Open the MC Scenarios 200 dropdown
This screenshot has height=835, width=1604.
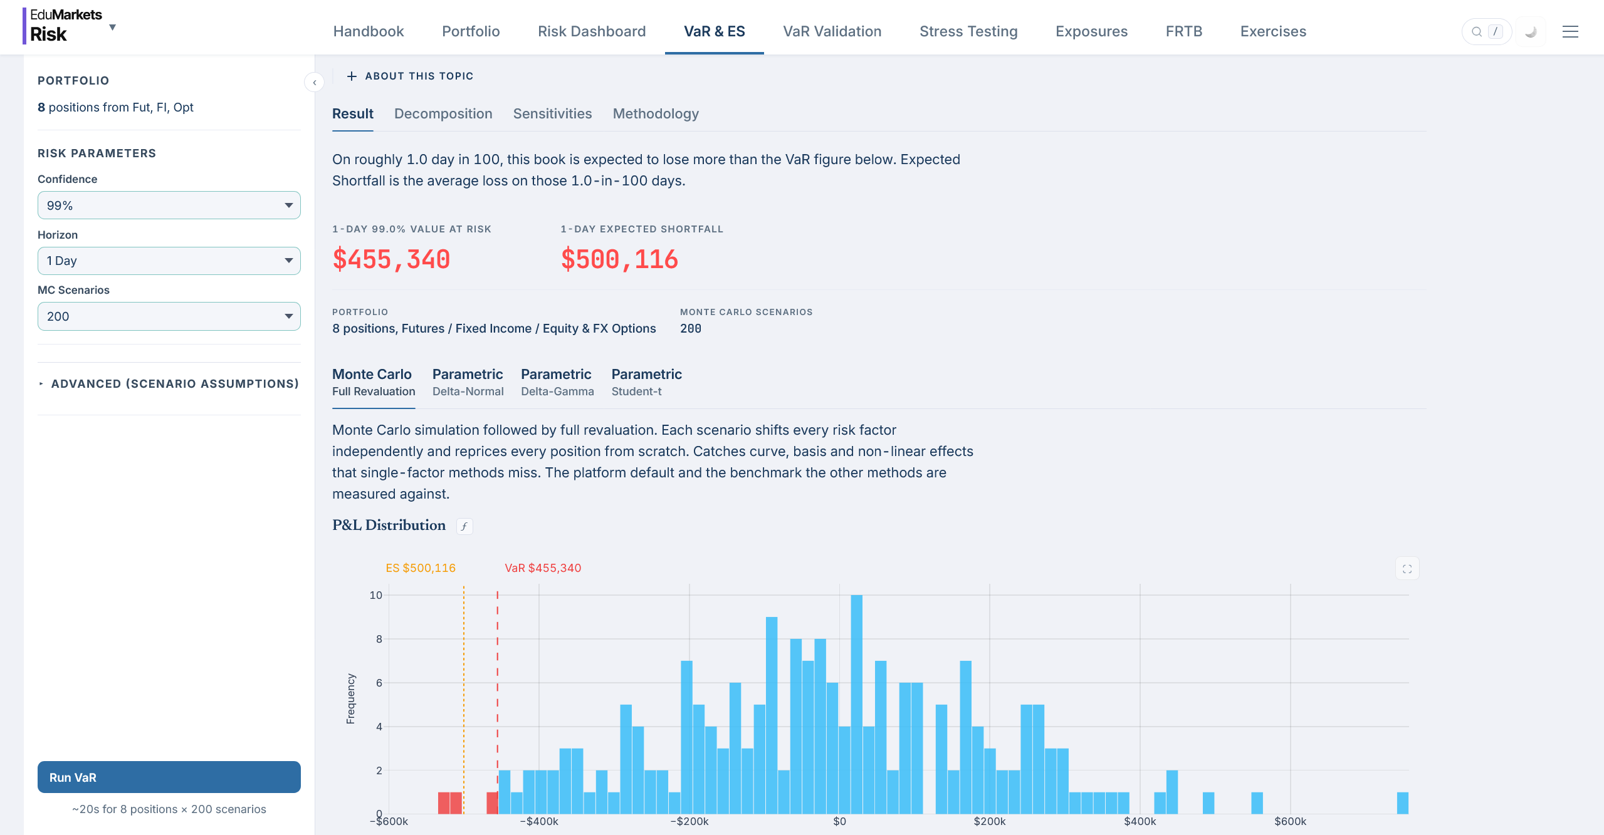(169, 316)
